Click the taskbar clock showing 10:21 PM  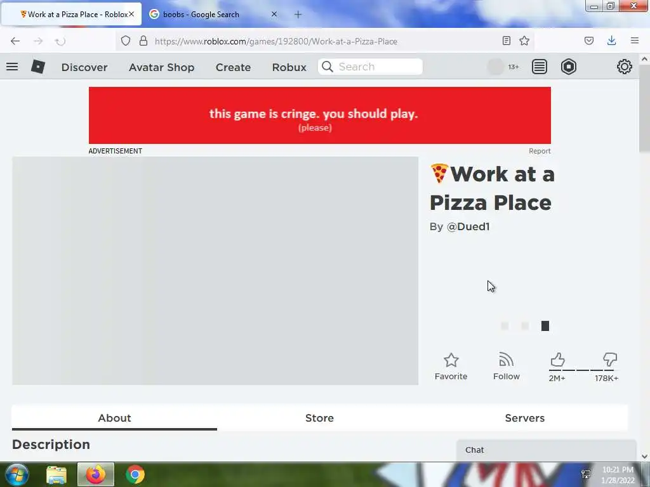(x=618, y=475)
